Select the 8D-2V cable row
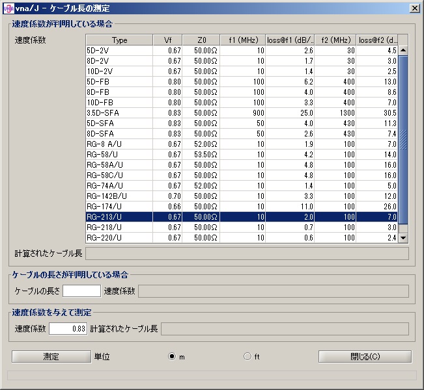424x390 pixels. 242,61
